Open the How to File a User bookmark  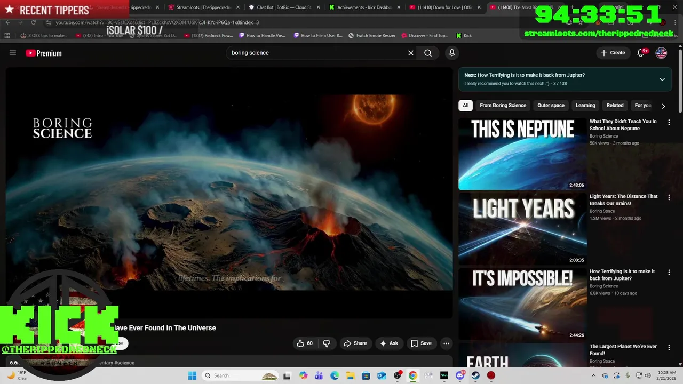(x=318, y=35)
